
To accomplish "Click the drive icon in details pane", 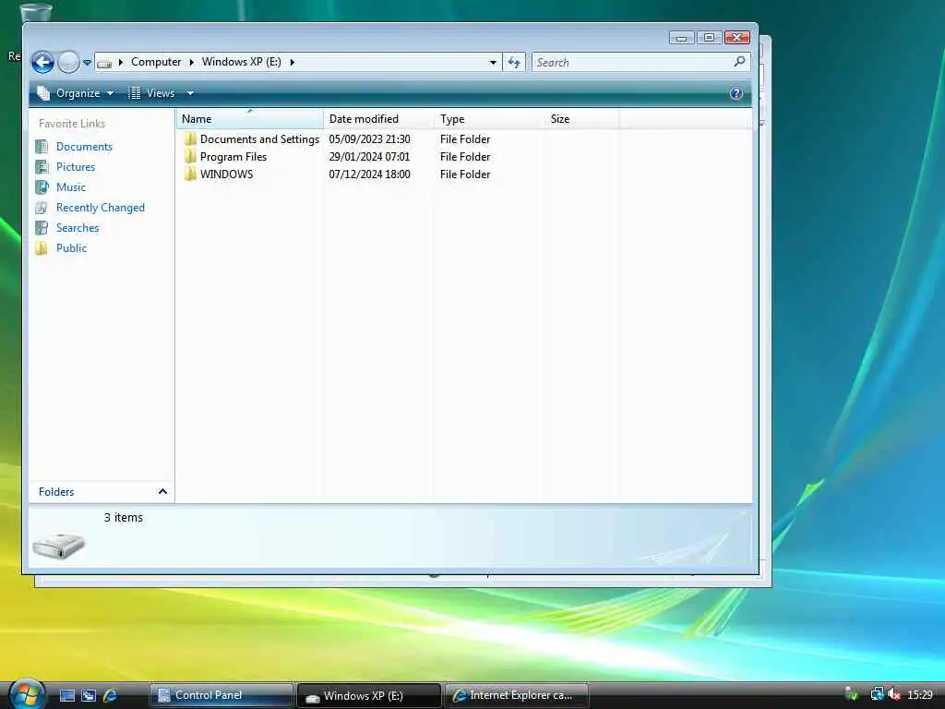I will 58,546.
